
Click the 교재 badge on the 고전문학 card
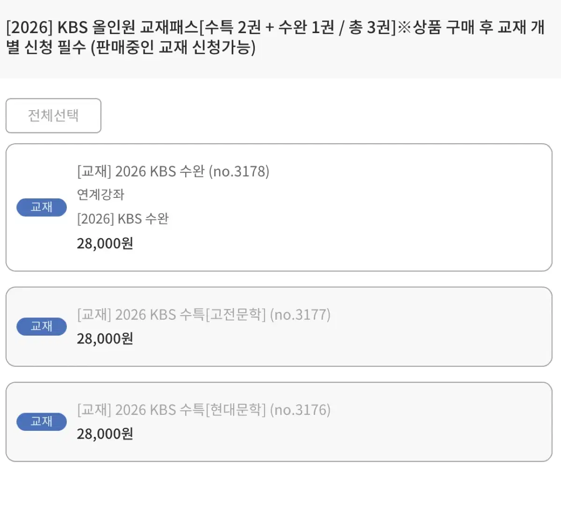pyautogui.click(x=41, y=327)
